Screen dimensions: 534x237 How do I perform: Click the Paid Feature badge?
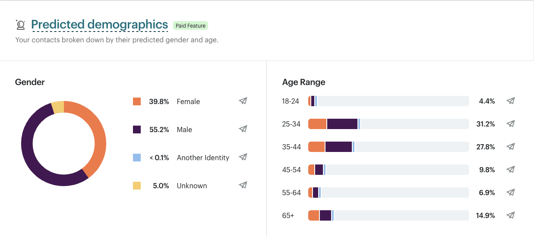coord(190,26)
